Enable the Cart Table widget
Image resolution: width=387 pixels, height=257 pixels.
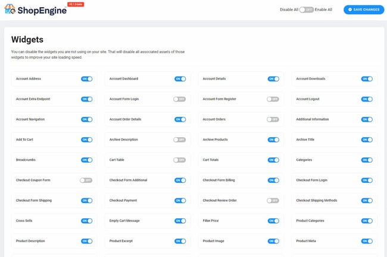point(180,160)
